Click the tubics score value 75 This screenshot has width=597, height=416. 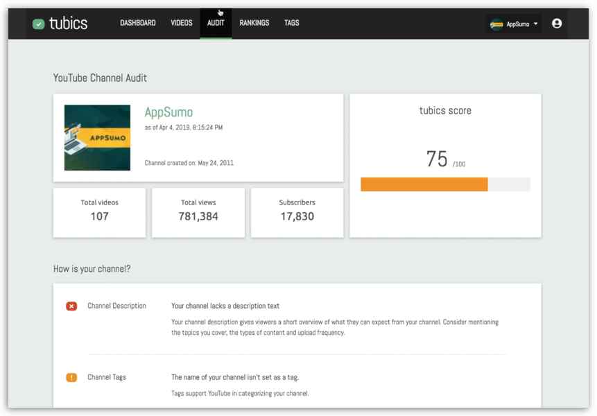(x=437, y=159)
